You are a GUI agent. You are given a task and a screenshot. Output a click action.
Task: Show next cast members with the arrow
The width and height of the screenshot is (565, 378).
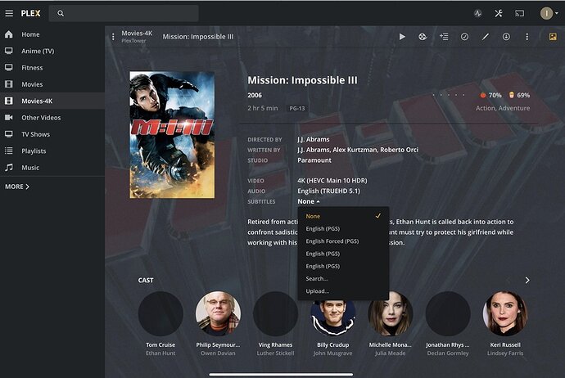(527, 280)
